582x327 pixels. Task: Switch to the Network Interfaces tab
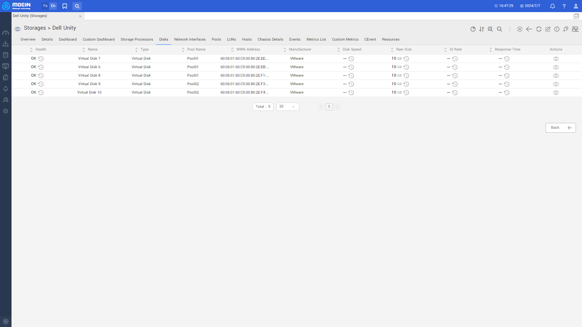click(x=190, y=39)
